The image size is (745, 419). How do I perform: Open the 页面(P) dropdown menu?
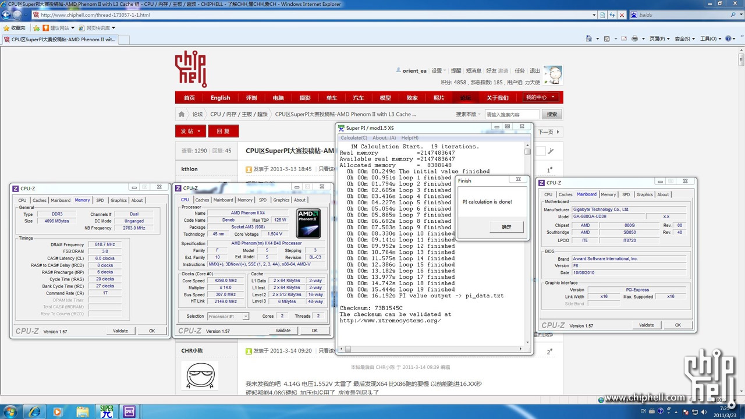click(658, 39)
